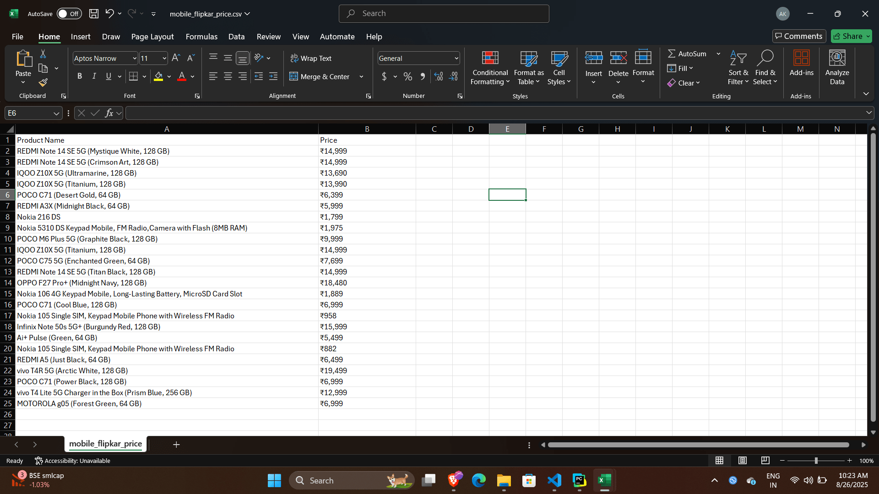Toggle Wrap Text
Viewport: 879px width, 494px height.
311,59
